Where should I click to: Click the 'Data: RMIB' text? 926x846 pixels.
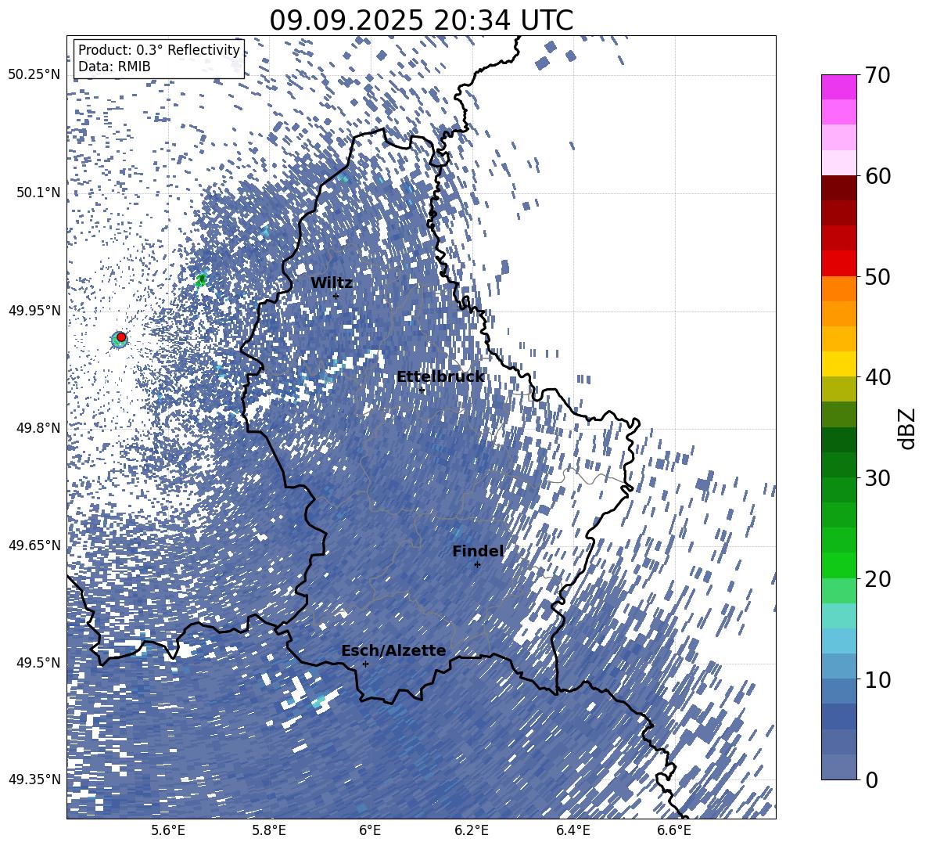coord(114,67)
